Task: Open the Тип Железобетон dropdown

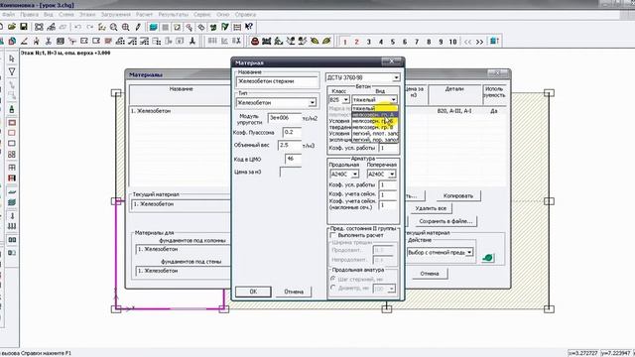Action: click(312, 103)
